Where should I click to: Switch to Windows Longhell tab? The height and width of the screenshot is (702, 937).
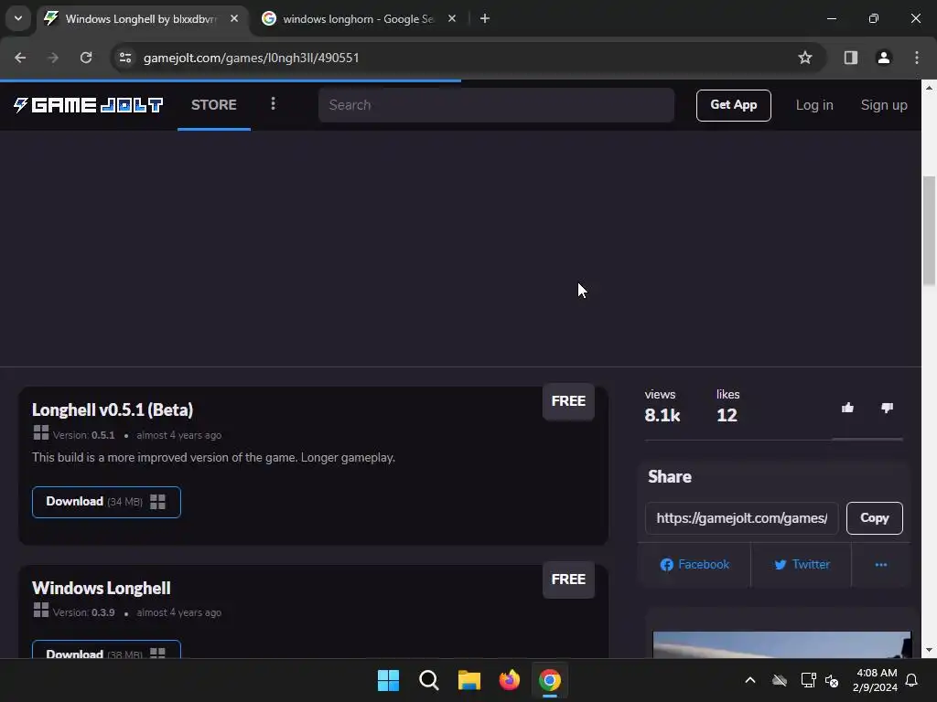[141, 19]
